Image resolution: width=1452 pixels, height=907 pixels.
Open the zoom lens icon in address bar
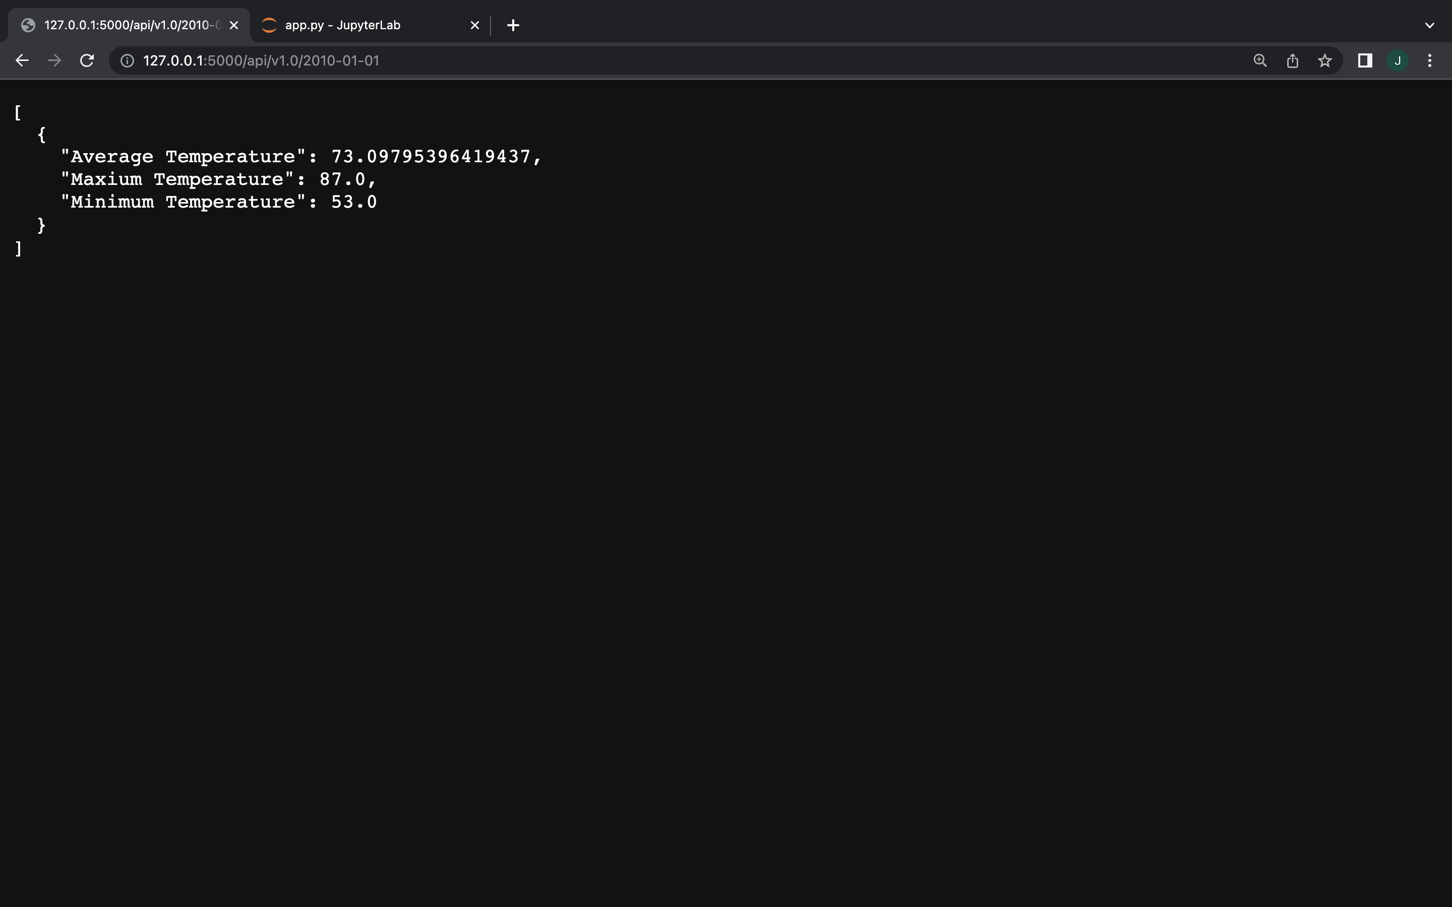click(x=1259, y=60)
